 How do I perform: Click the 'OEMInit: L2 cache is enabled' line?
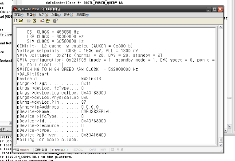pyautogui.click(x=75, y=46)
